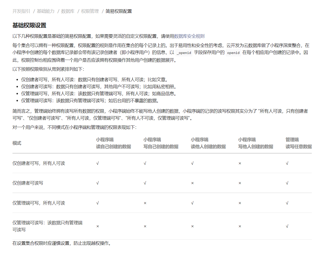The width and height of the screenshot is (325, 257).
Task: Select header 小程序端 写自己创建的数据
Action: pos(161,143)
